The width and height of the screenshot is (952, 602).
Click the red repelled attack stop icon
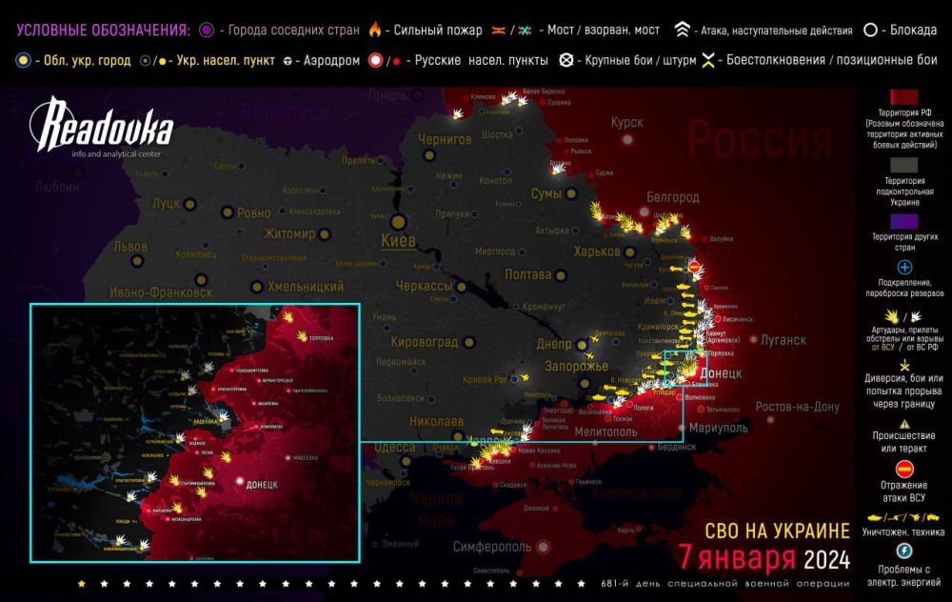(x=904, y=469)
